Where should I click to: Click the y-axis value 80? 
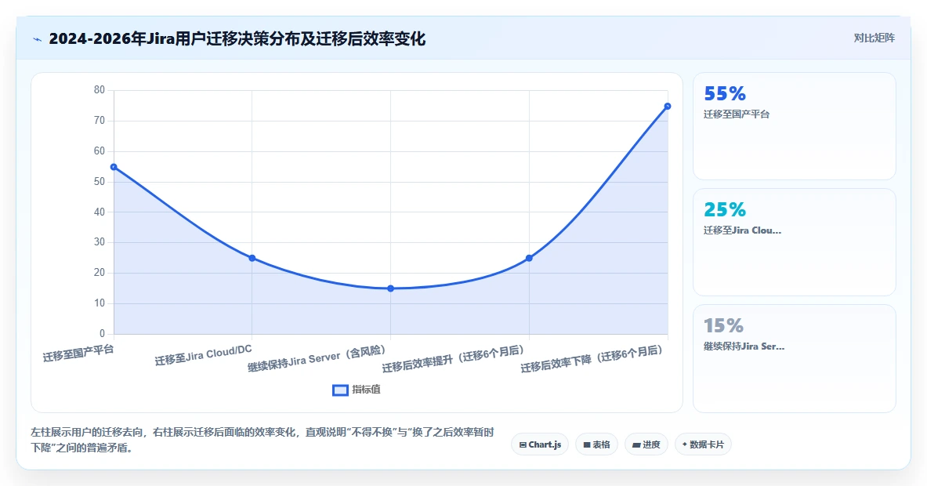coord(100,90)
